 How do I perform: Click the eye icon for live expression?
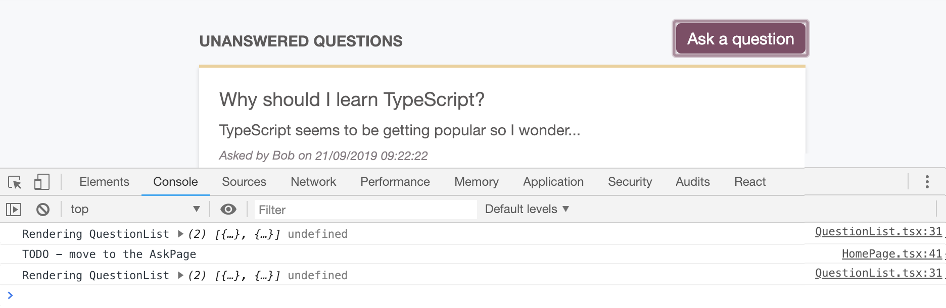click(228, 209)
